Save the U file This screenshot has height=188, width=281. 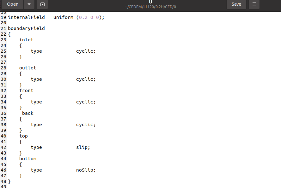236,4
